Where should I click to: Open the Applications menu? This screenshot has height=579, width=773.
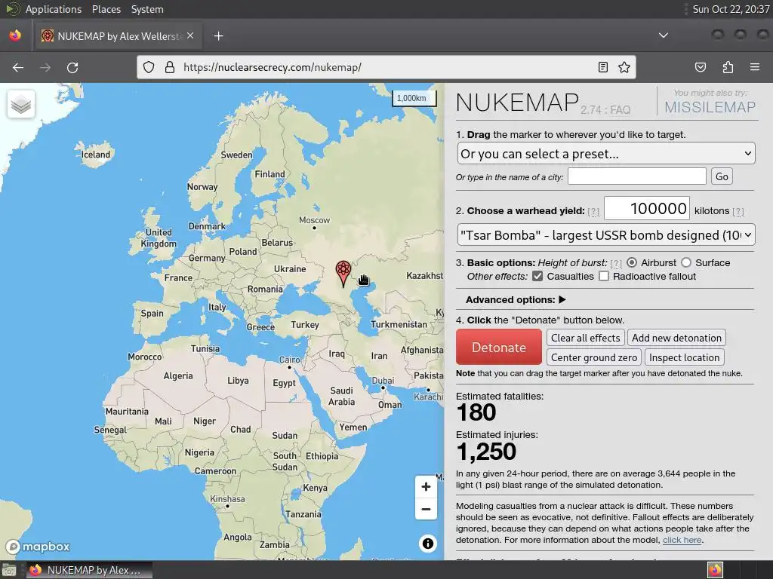[x=54, y=9]
